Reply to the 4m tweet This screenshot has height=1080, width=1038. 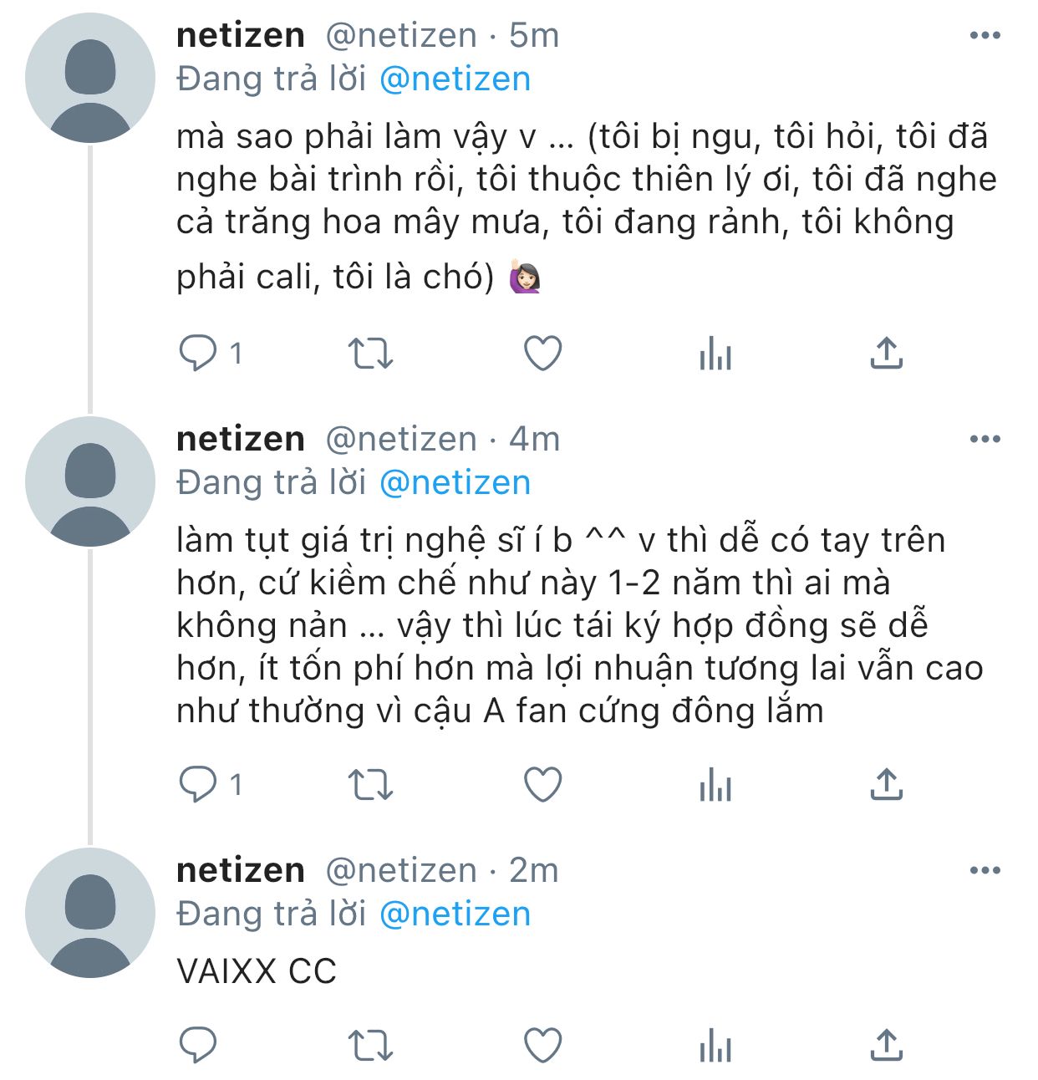point(198,785)
